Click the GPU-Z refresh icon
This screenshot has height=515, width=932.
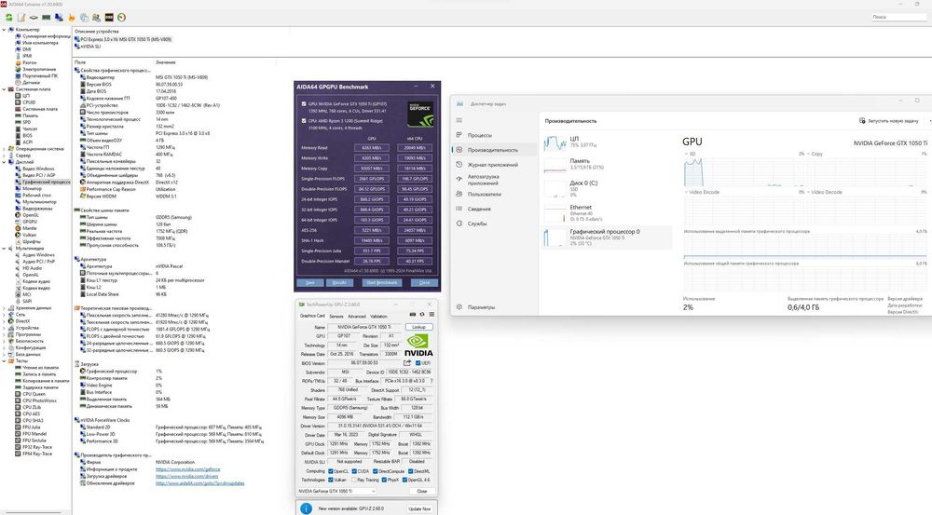422,314
